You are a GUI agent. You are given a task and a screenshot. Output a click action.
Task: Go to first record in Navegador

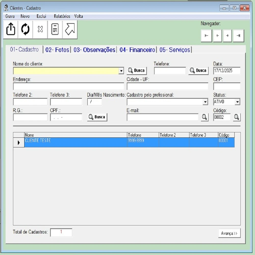click(206, 36)
